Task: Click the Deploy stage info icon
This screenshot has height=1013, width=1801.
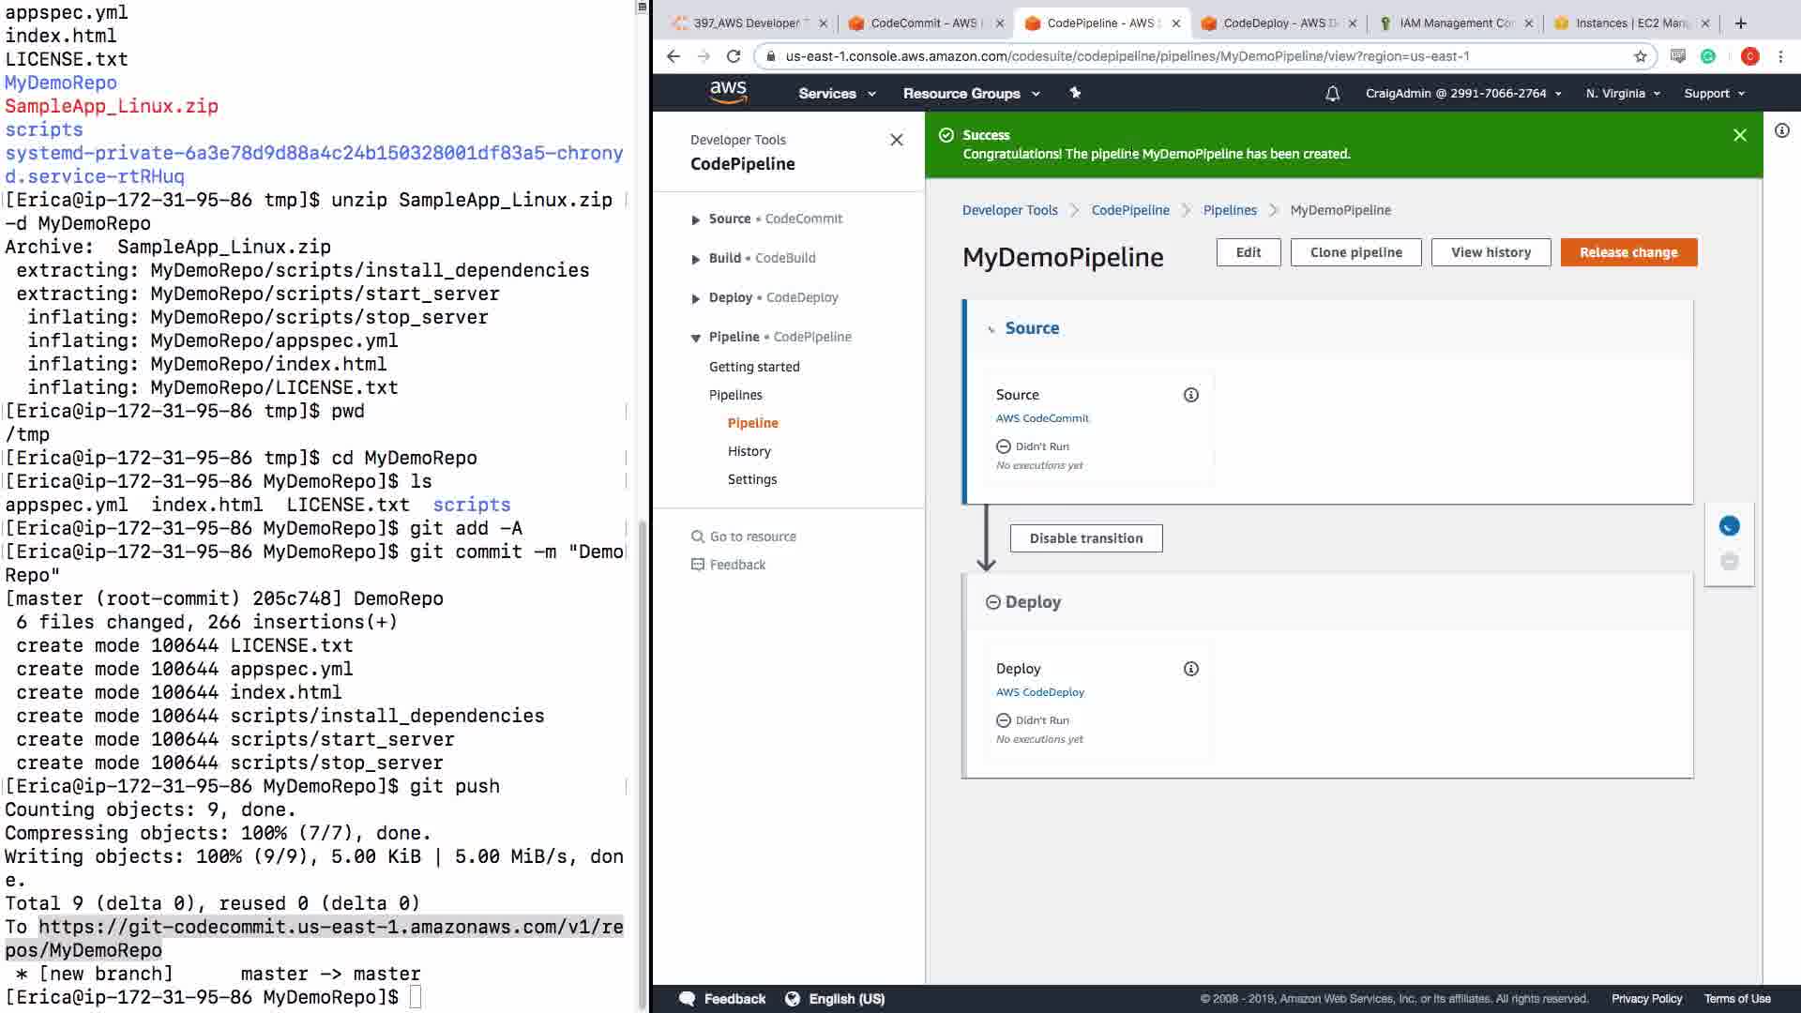Action: click(1190, 669)
